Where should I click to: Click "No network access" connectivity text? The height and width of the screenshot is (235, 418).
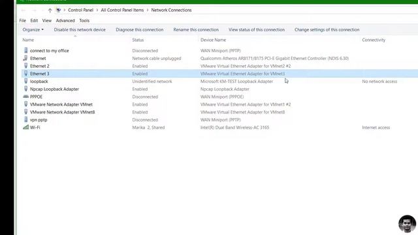pos(379,82)
